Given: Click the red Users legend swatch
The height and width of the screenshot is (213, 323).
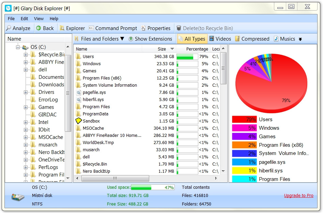Looking at the screenshot, I should tap(244, 119).
